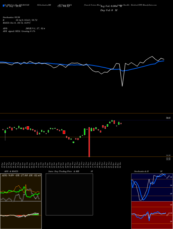Viewport: 173px width, 229px height.
Task: Click the 'CL: 34.12' closing price text
Action: click(64, 6)
